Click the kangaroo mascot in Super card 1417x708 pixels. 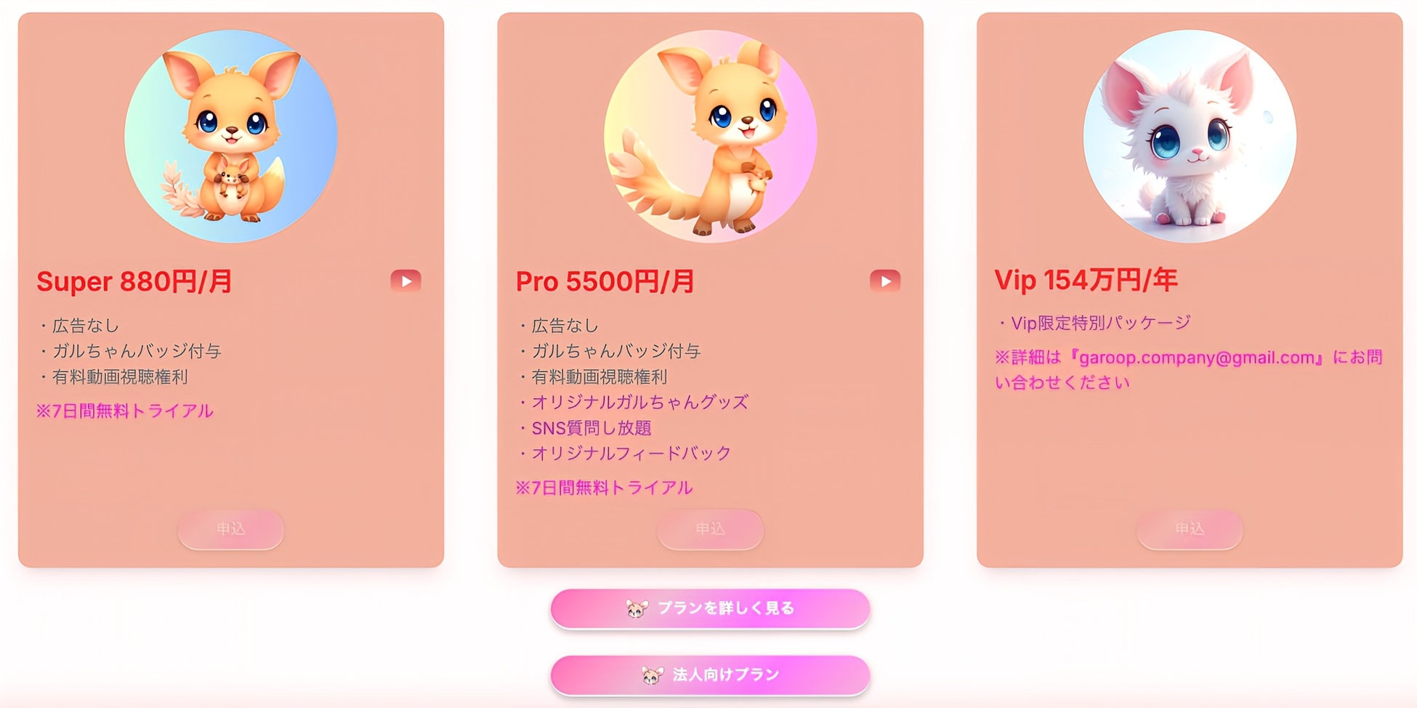click(x=231, y=136)
